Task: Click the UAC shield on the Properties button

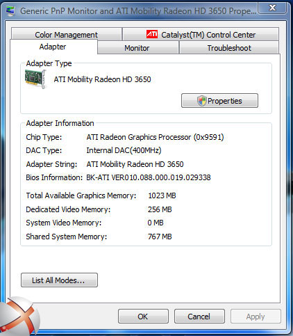Action: (201, 101)
